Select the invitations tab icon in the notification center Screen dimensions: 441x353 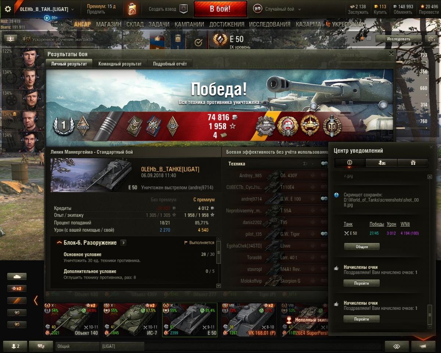[x=381, y=163]
